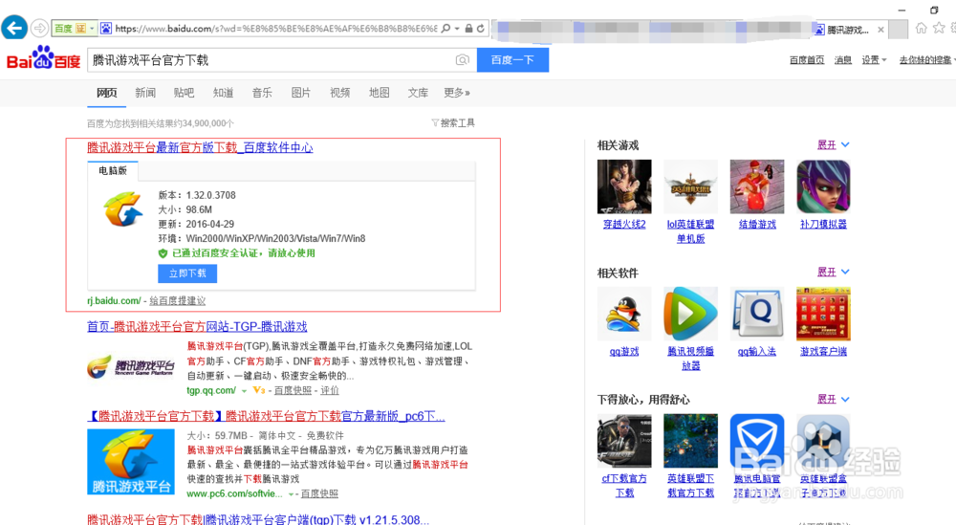Open the browser home icon
The height and width of the screenshot is (525, 956).
click(x=922, y=28)
